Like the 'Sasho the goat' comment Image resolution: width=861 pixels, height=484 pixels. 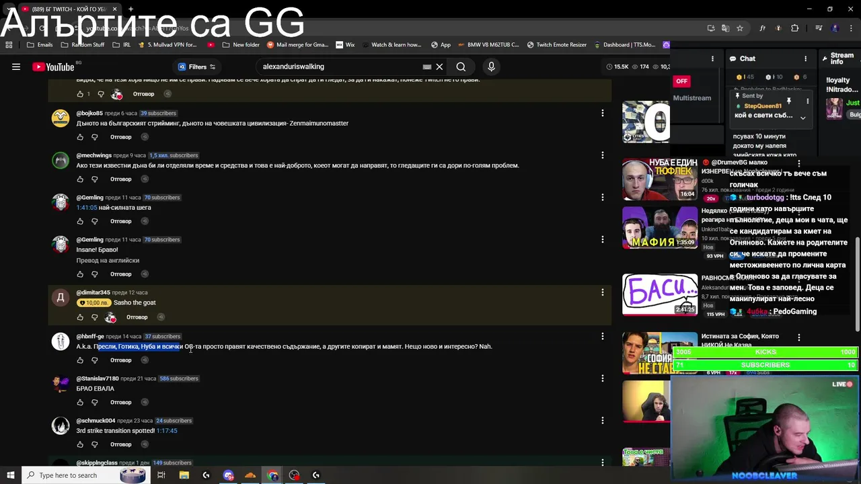point(80,317)
